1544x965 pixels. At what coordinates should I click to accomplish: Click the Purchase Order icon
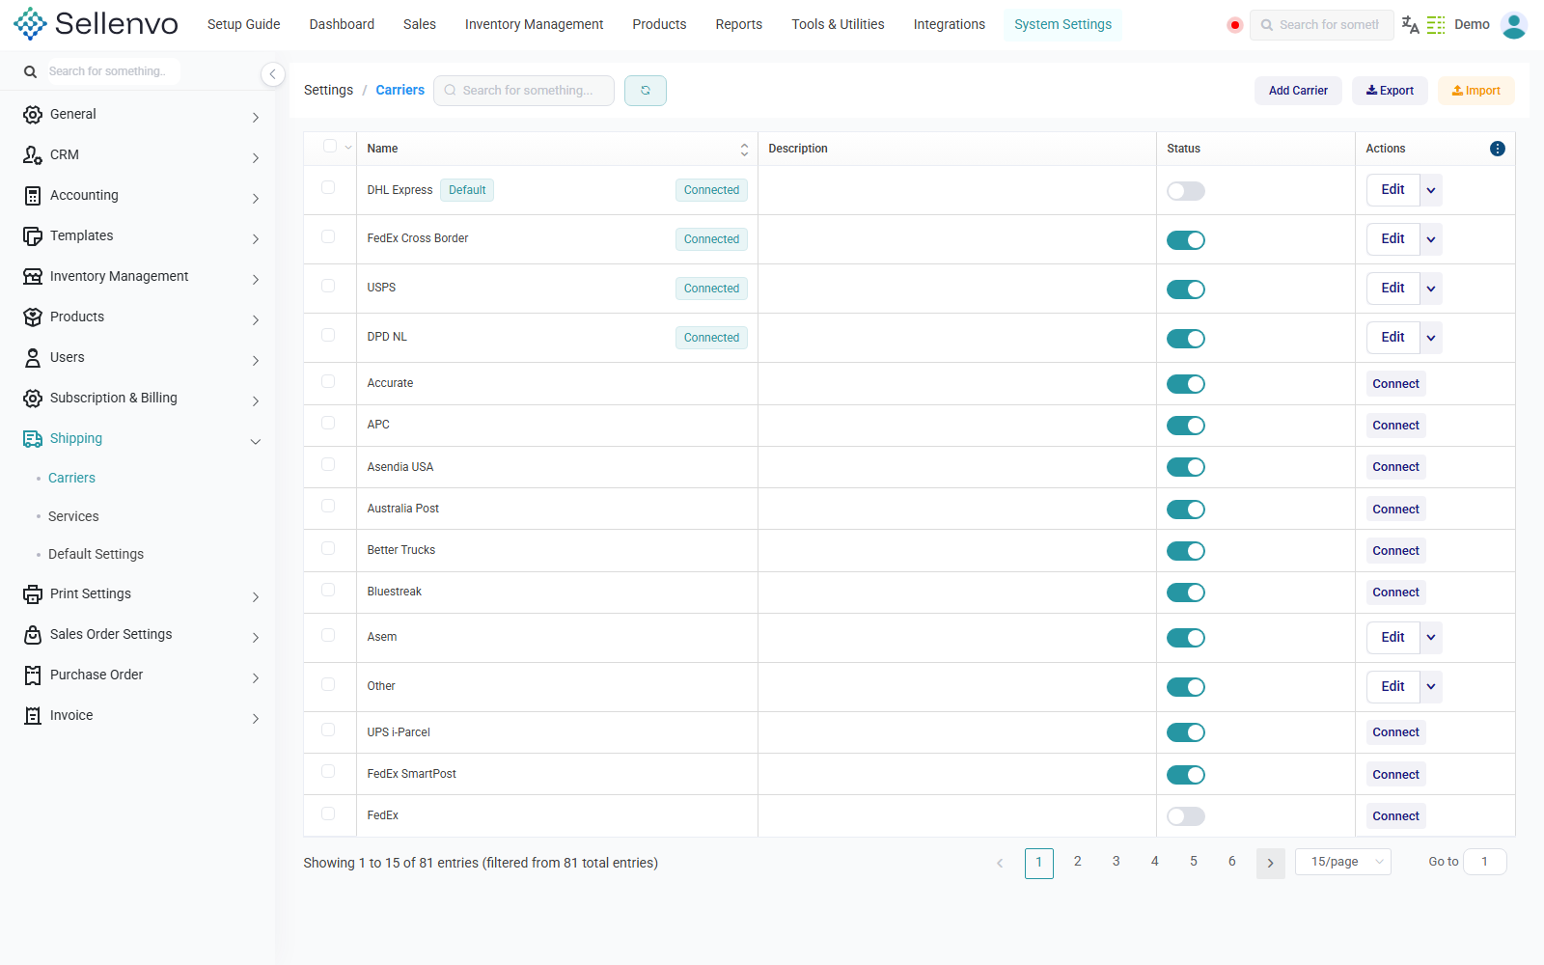[x=33, y=675]
